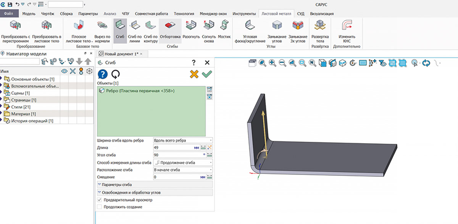Click the zoom out magnifier in viewport toolbar

[282, 63]
